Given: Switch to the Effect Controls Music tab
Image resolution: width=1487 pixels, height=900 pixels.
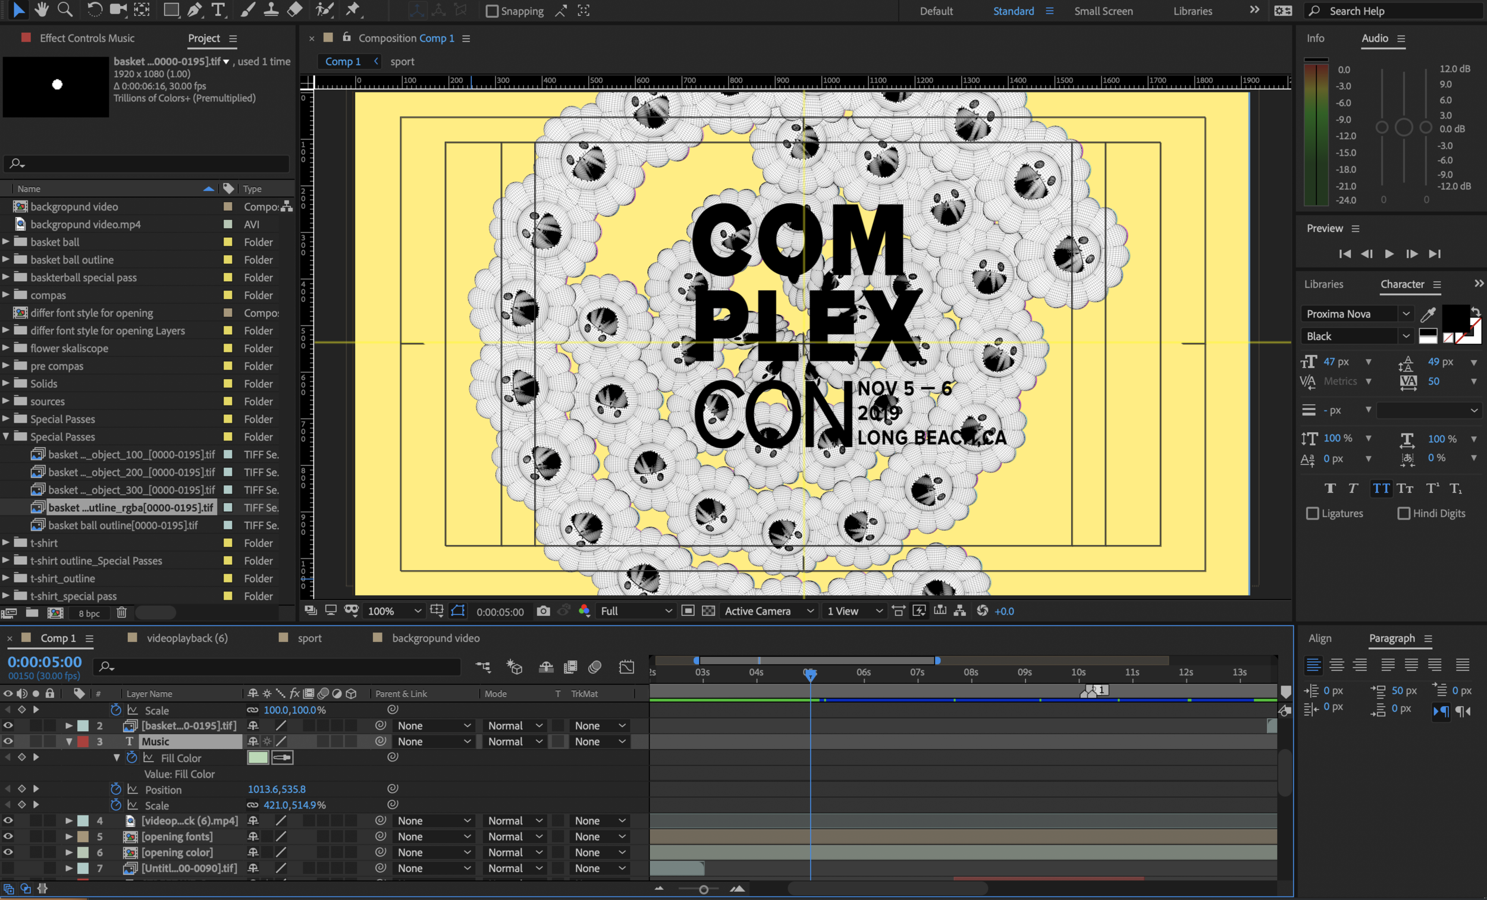Looking at the screenshot, I should (x=87, y=38).
